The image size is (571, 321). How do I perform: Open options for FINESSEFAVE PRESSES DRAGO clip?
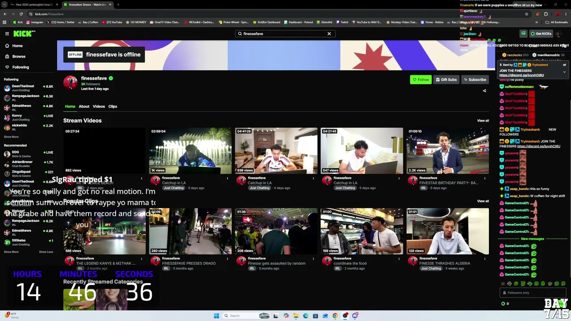[x=228, y=259]
